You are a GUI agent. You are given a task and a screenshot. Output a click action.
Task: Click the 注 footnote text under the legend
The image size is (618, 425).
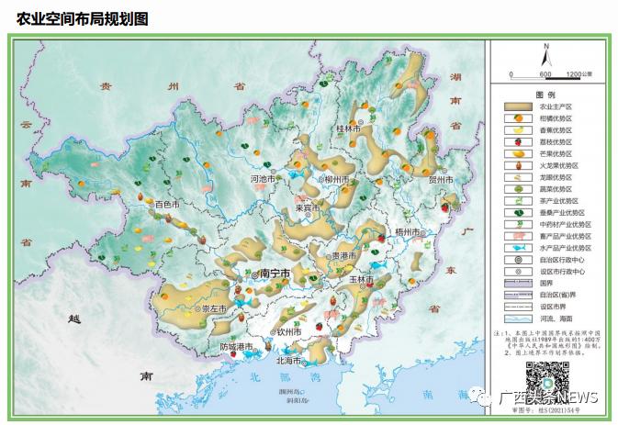547,343
